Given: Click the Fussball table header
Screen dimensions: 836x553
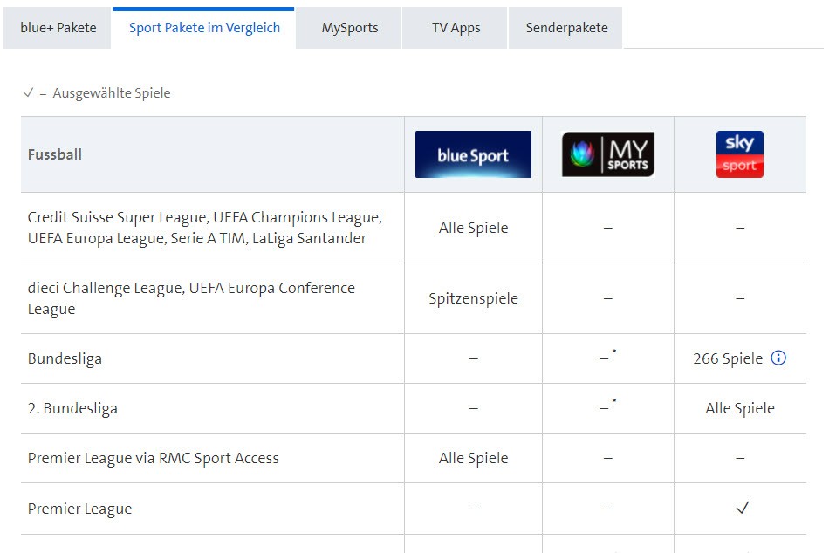Looking at the screenshot, I should [55, 154].
